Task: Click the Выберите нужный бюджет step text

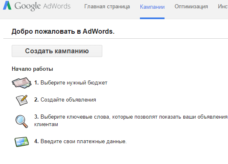Action: point(74,83)
